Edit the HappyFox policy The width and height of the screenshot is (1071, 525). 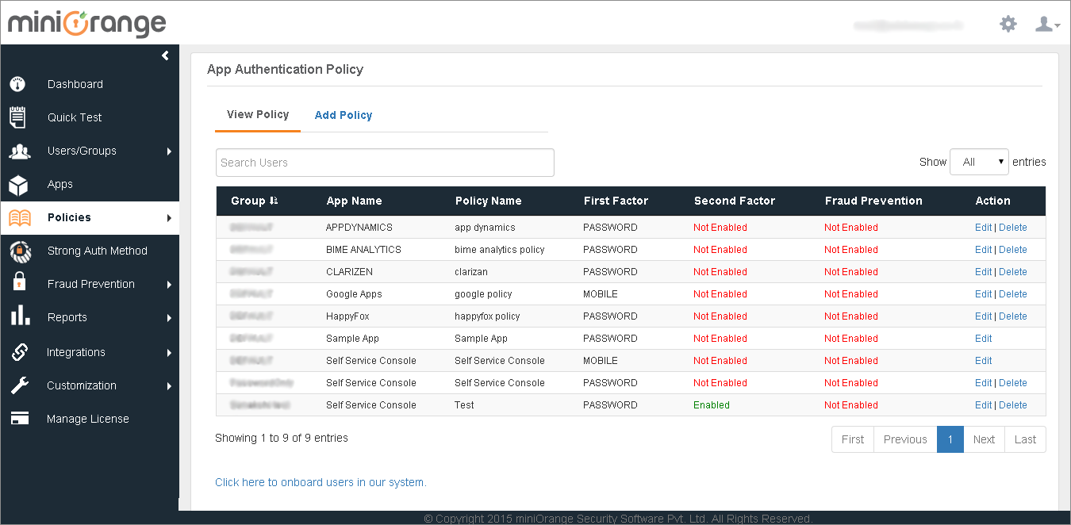coord(983,316)
